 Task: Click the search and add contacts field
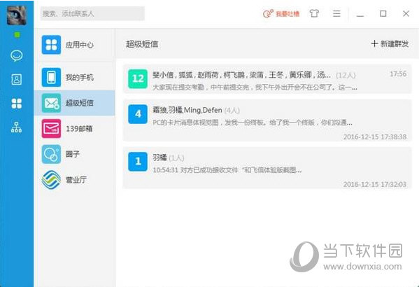pos(92,13)
